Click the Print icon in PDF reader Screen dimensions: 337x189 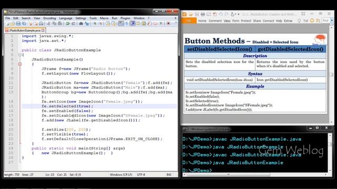click(x=203, y=14)
